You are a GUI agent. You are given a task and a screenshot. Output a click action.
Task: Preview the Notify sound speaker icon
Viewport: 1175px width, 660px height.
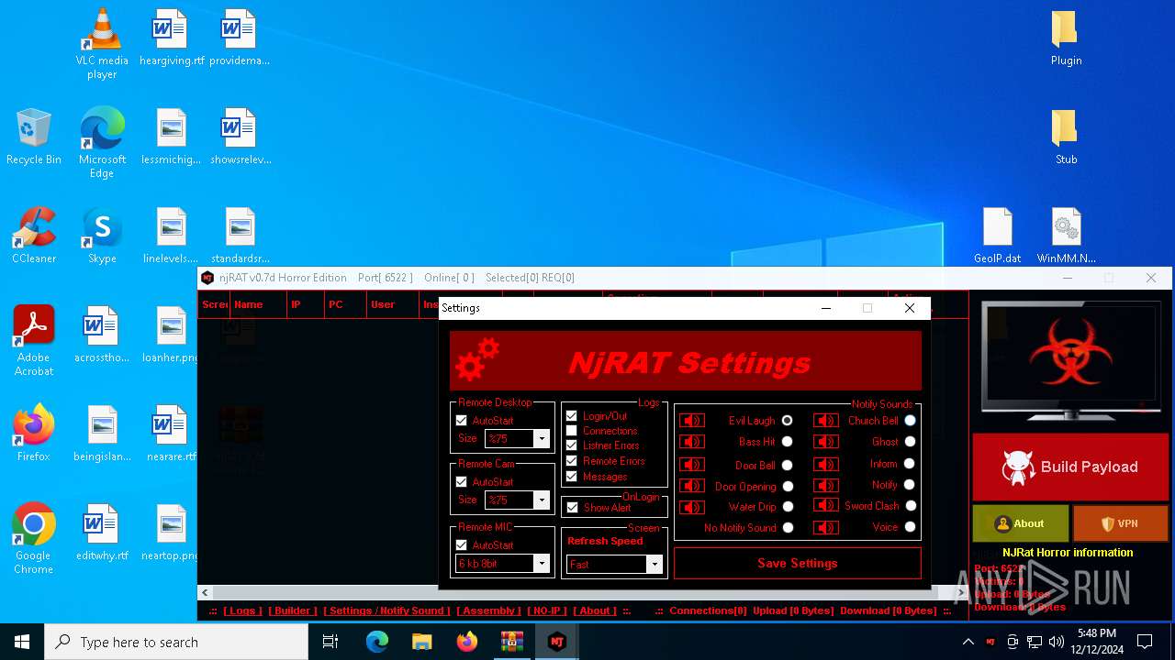tap(825, 486)
